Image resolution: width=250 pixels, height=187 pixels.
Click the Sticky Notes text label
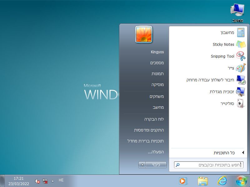(x=223, y=44)
